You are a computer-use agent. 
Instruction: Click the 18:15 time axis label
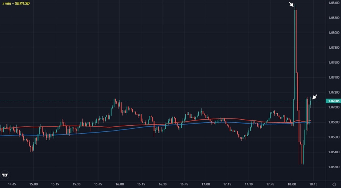[x=313, y=184]
